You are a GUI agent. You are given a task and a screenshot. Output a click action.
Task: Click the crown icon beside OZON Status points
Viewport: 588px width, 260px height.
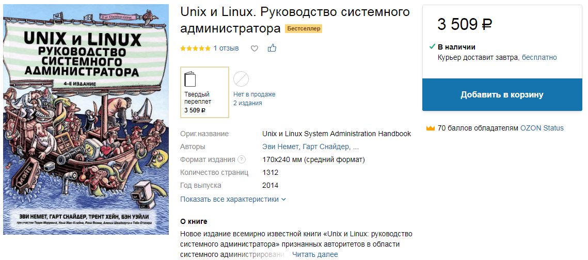coord(430,128)
